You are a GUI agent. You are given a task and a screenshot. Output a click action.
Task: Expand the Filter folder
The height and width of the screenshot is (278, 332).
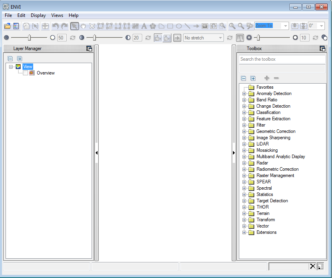pos(244,125)
